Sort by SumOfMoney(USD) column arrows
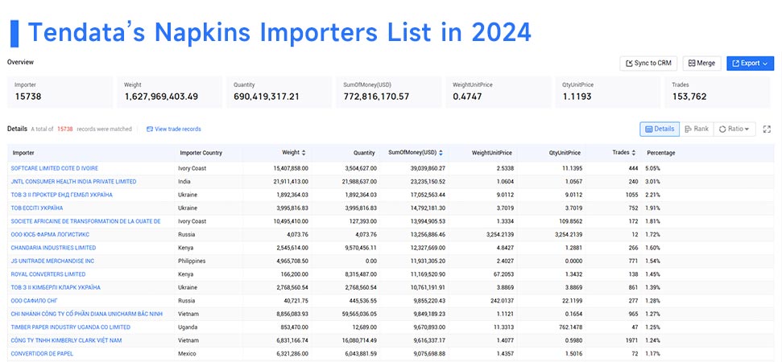 tap(441, 153)
